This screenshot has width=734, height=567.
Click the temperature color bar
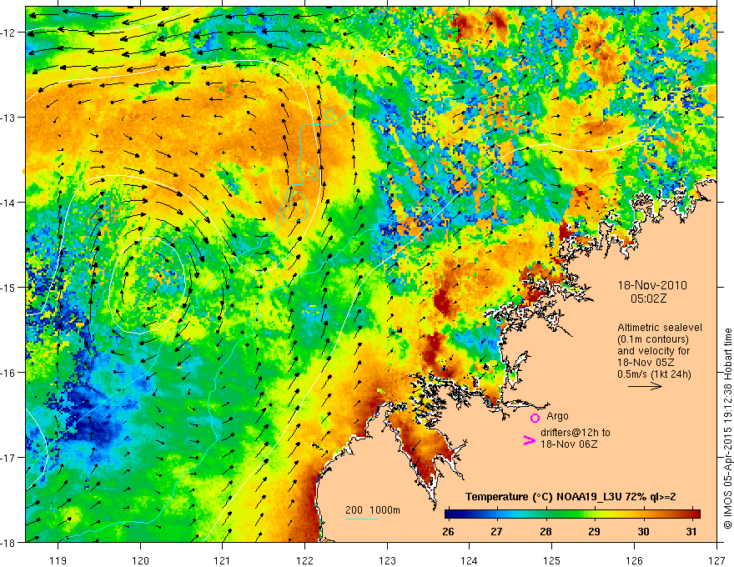(x=572, y=514)
